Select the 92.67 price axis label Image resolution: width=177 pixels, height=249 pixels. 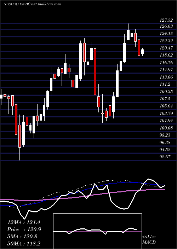[x=165, y=157]
